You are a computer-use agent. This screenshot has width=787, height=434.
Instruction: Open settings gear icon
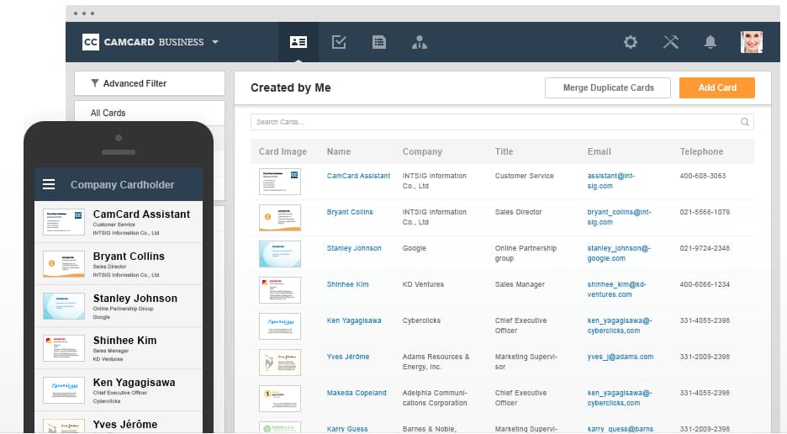point(631,42)
